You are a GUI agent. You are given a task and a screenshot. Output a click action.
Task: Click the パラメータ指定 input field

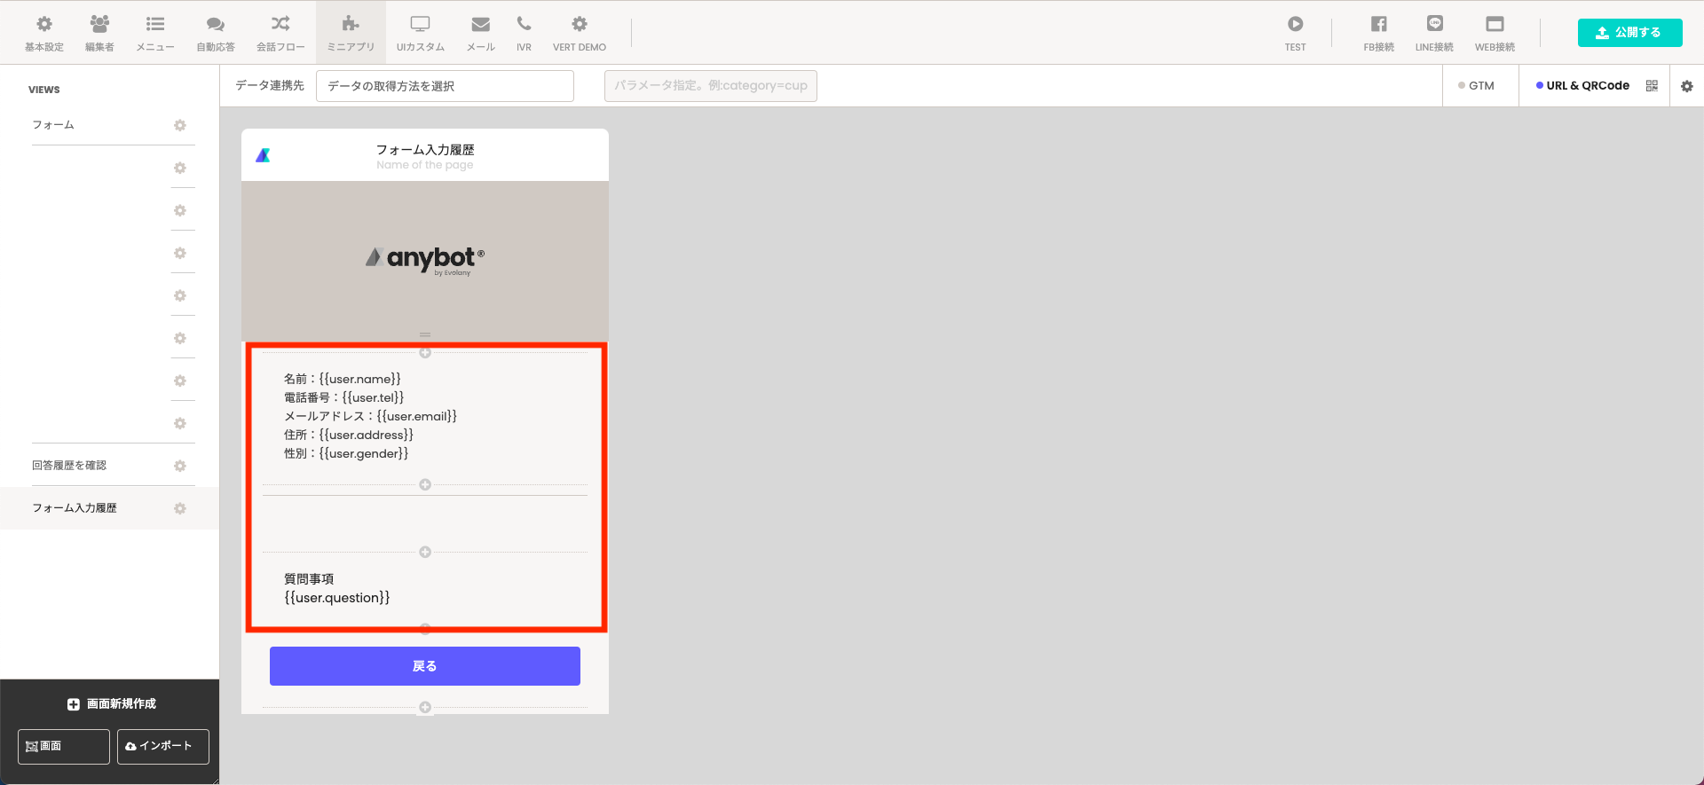click(x=711, y=86)
